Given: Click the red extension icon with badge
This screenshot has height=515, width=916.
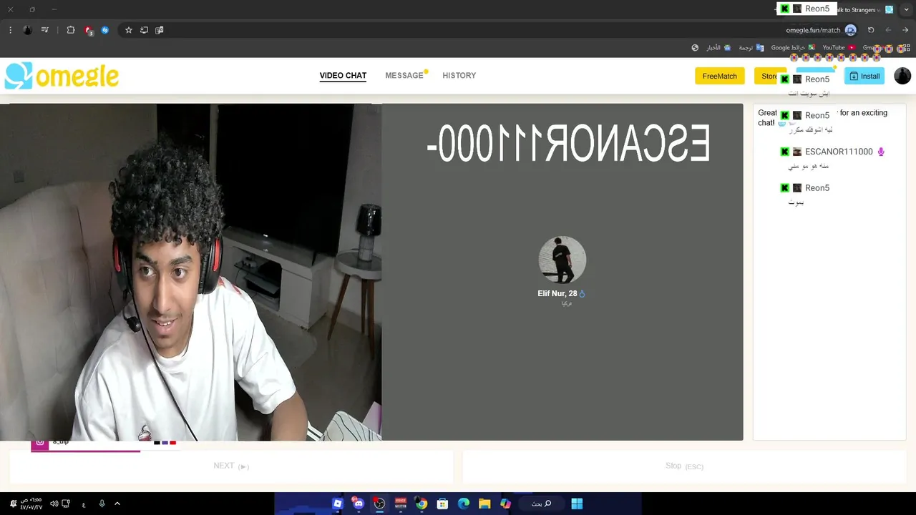Looking at the screenshot, I should (88, 30).
